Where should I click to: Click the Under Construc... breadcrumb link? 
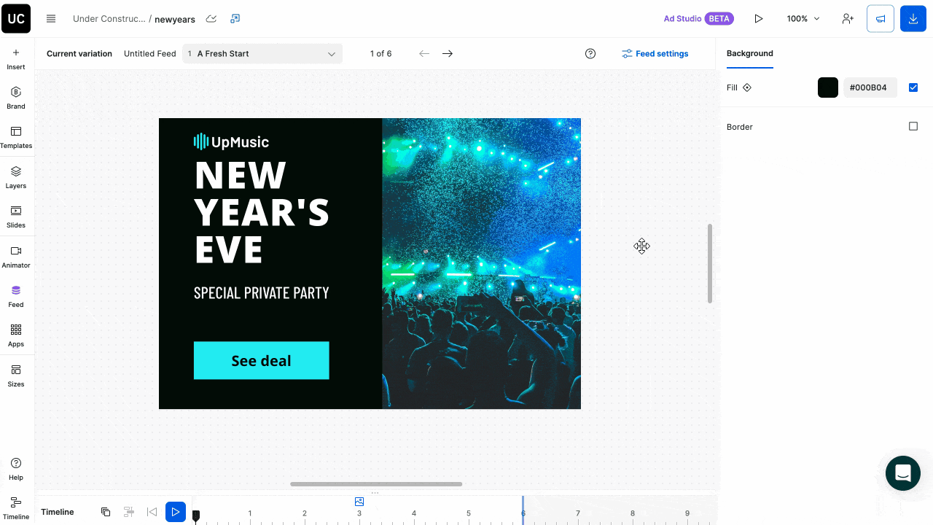109,19
